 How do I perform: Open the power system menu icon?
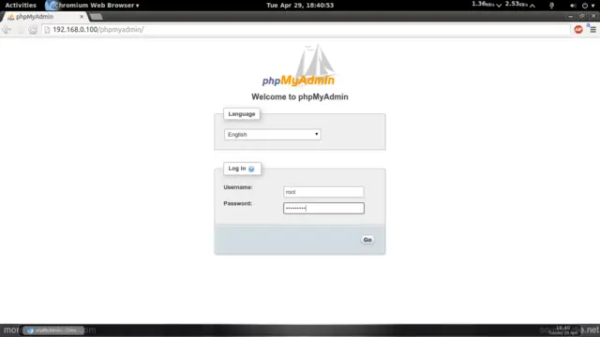(x=585, y=6)
